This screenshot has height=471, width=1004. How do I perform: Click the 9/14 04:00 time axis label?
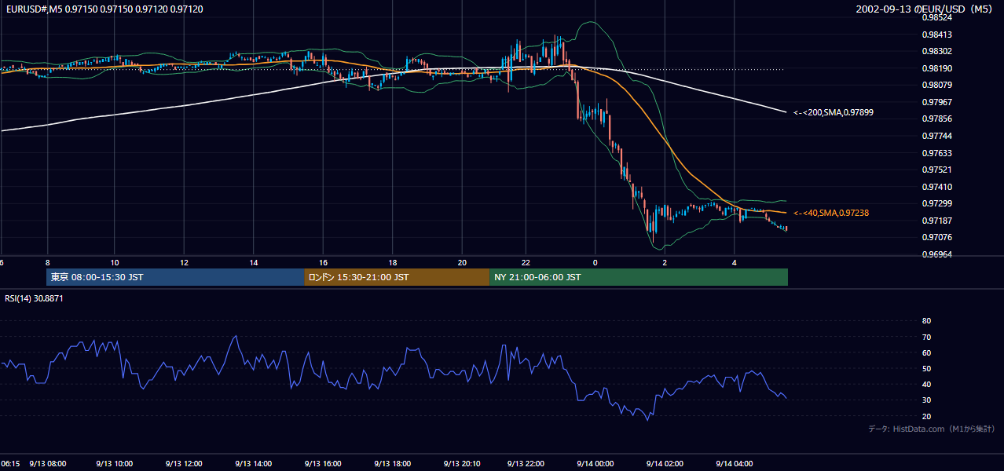734,464
